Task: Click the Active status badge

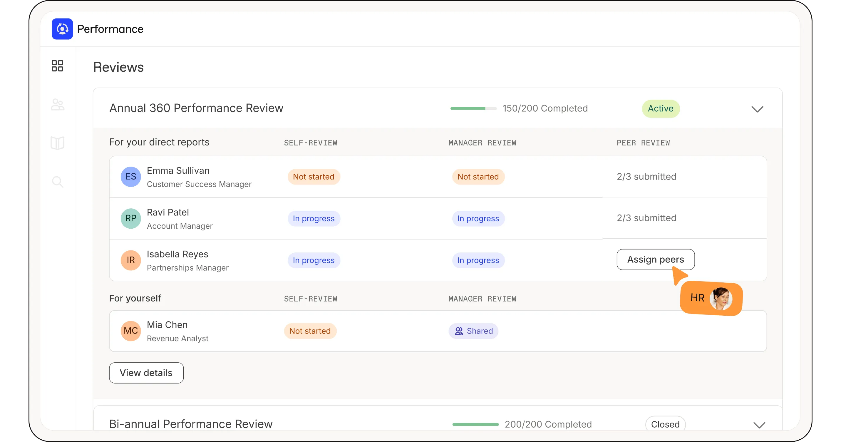Action: point(661,108)
